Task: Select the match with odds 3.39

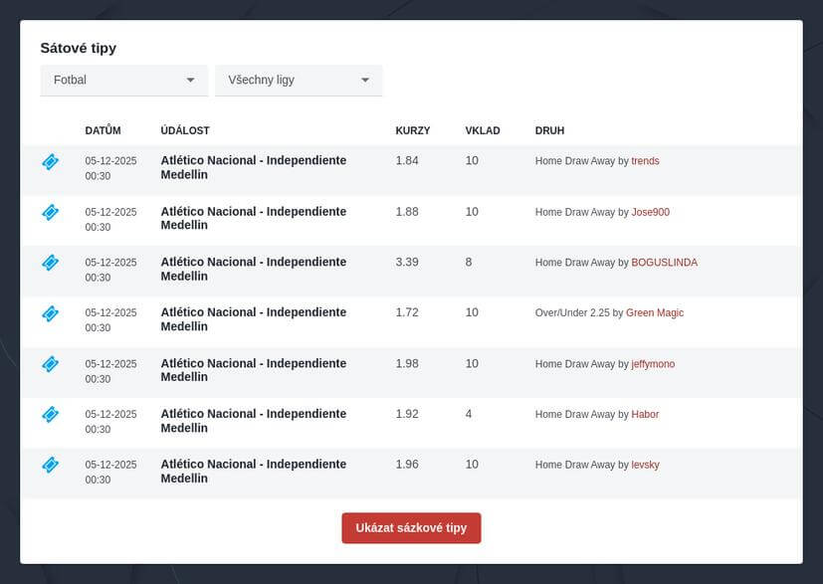Action: coord(253,269)
